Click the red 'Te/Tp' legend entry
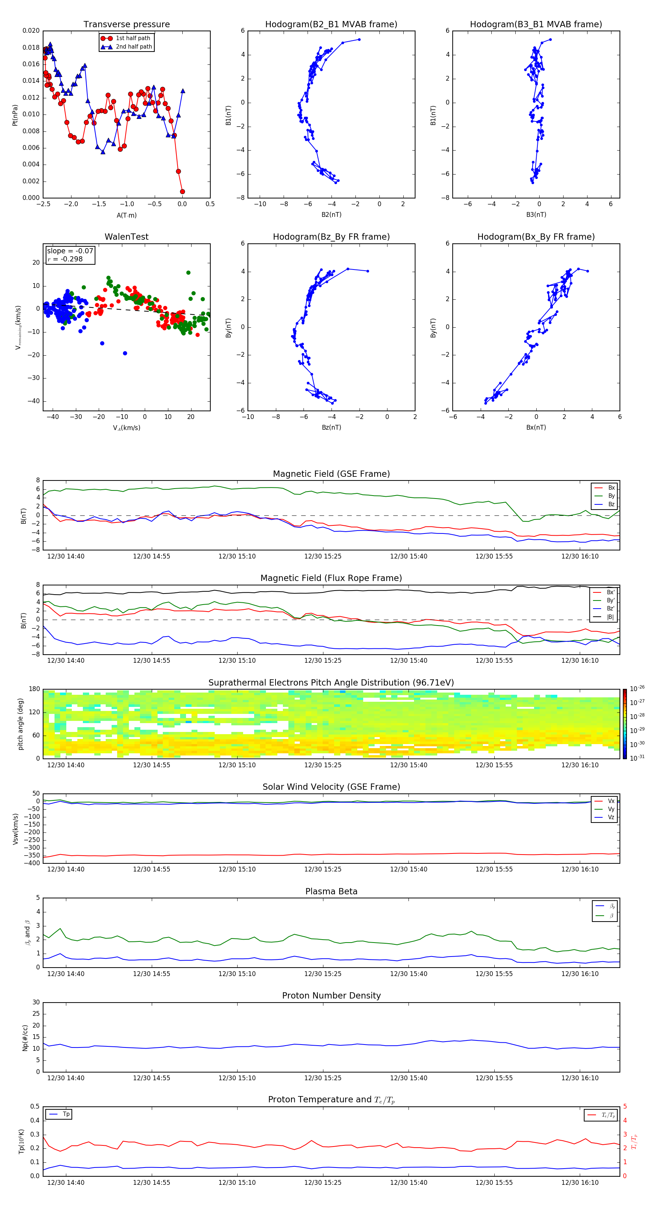This screenshot has width=663, height=1215. click(601, 1115)
